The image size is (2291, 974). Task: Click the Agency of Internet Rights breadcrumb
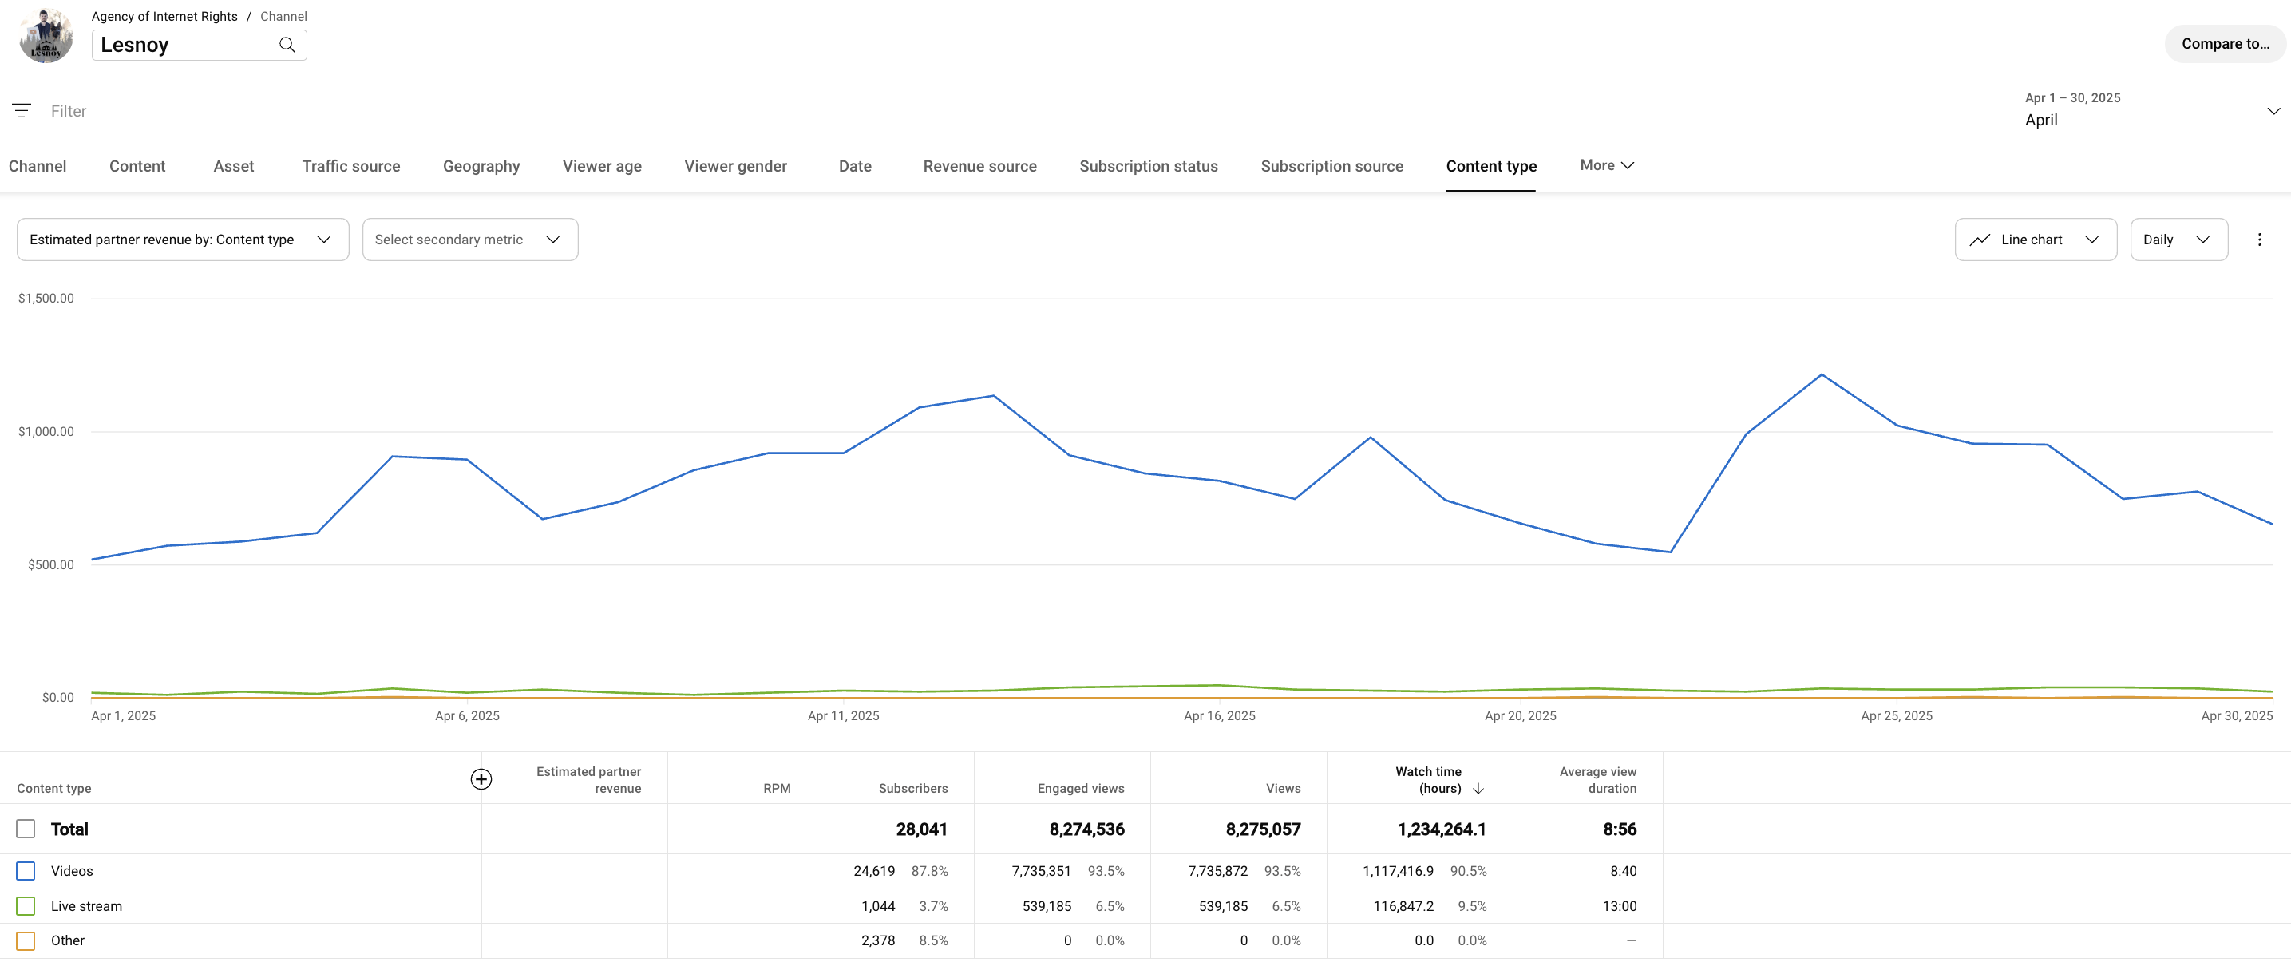pos(164,16)
